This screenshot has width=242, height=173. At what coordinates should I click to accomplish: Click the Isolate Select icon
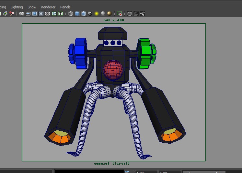click(120, 14)
